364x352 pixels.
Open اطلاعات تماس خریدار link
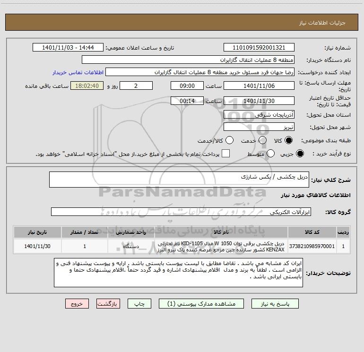point(78,72)
